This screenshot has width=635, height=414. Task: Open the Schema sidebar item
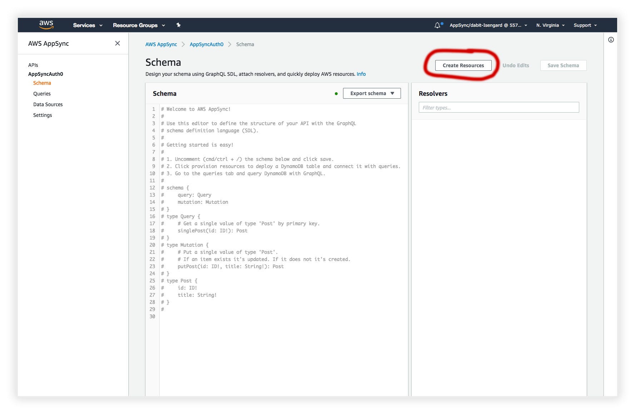[42, 83]
